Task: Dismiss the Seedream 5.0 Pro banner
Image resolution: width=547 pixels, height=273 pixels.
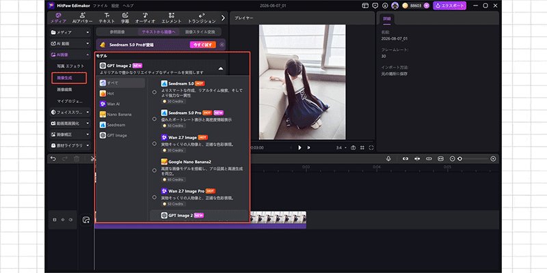Action: click(x=222, y=44)
